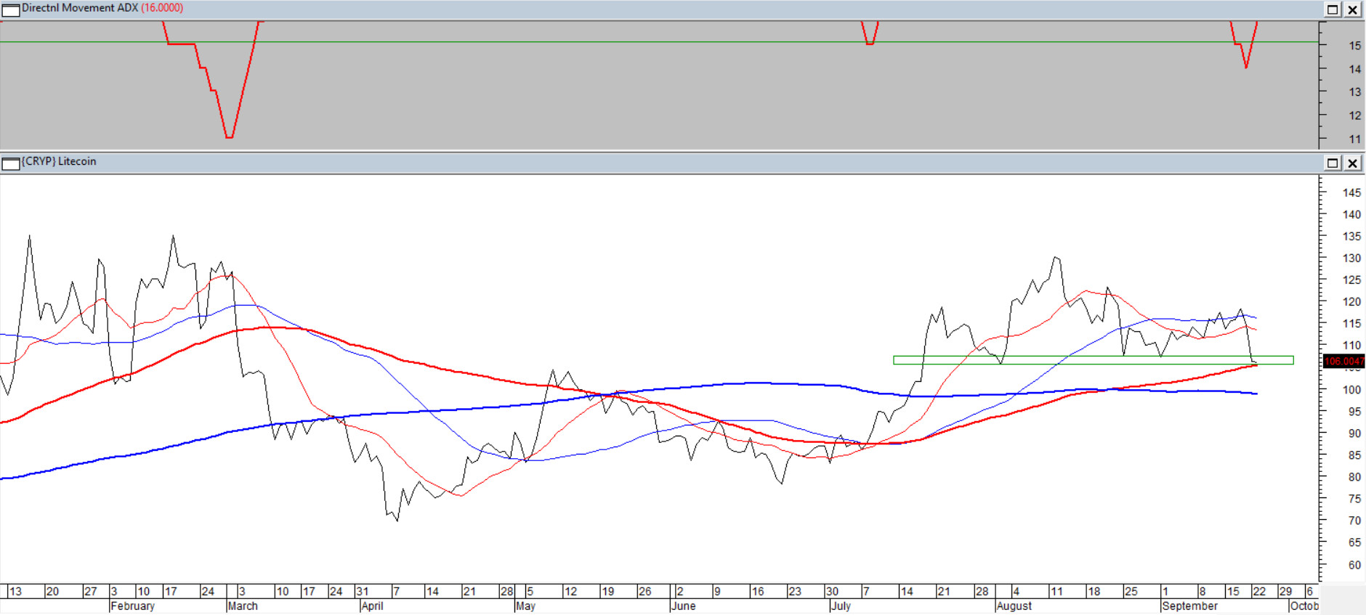
Task: Click the Octob label on date axis
Action: (1304, 606)
